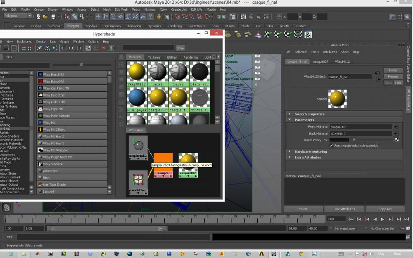Lock the current selection with the padlock icon
This screenshot has width=413, height=258.
pyautogui.click(x=159, y=17)
